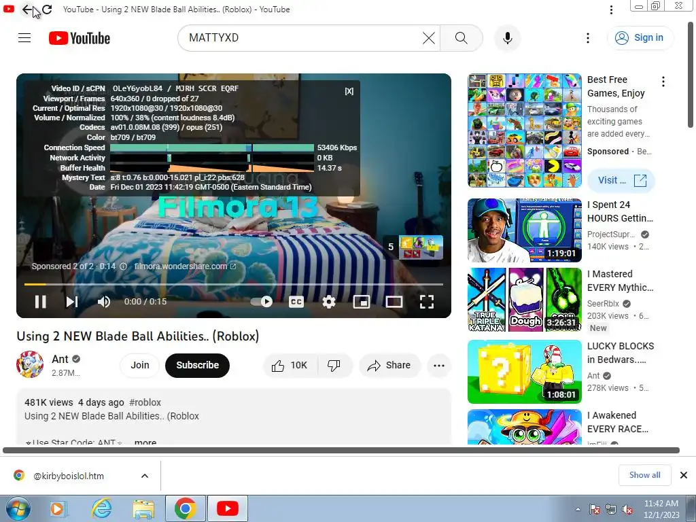Close the stats for nerds panel [X]

click(349, 91)
